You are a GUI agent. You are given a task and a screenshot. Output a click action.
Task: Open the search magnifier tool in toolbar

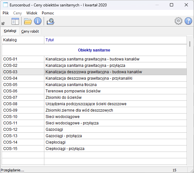click(50, 21)
